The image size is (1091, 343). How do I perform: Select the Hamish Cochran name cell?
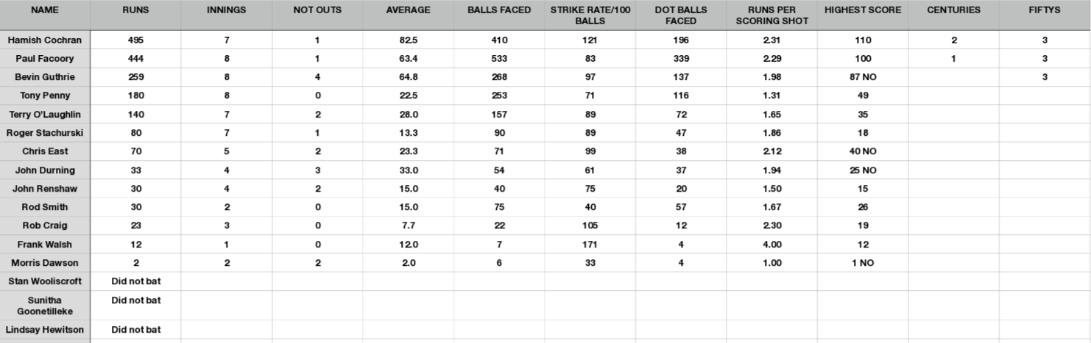coord(45,40)
